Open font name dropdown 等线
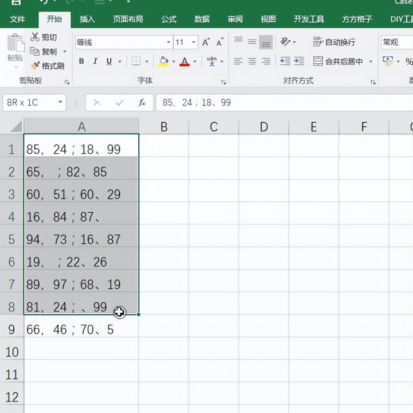 click(168, 42)
